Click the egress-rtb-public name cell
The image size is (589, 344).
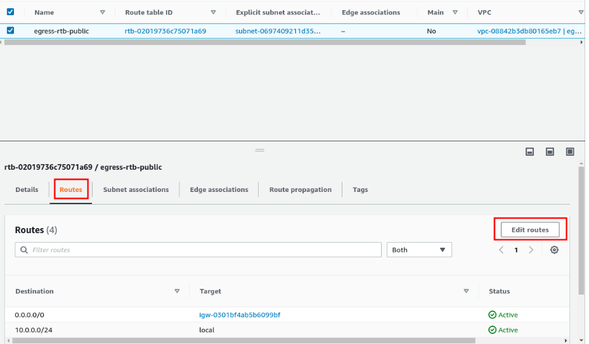click(61, 31)
